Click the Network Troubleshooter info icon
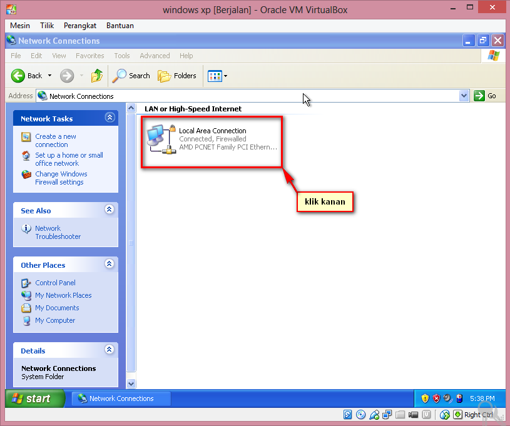 tap(26, 229)
